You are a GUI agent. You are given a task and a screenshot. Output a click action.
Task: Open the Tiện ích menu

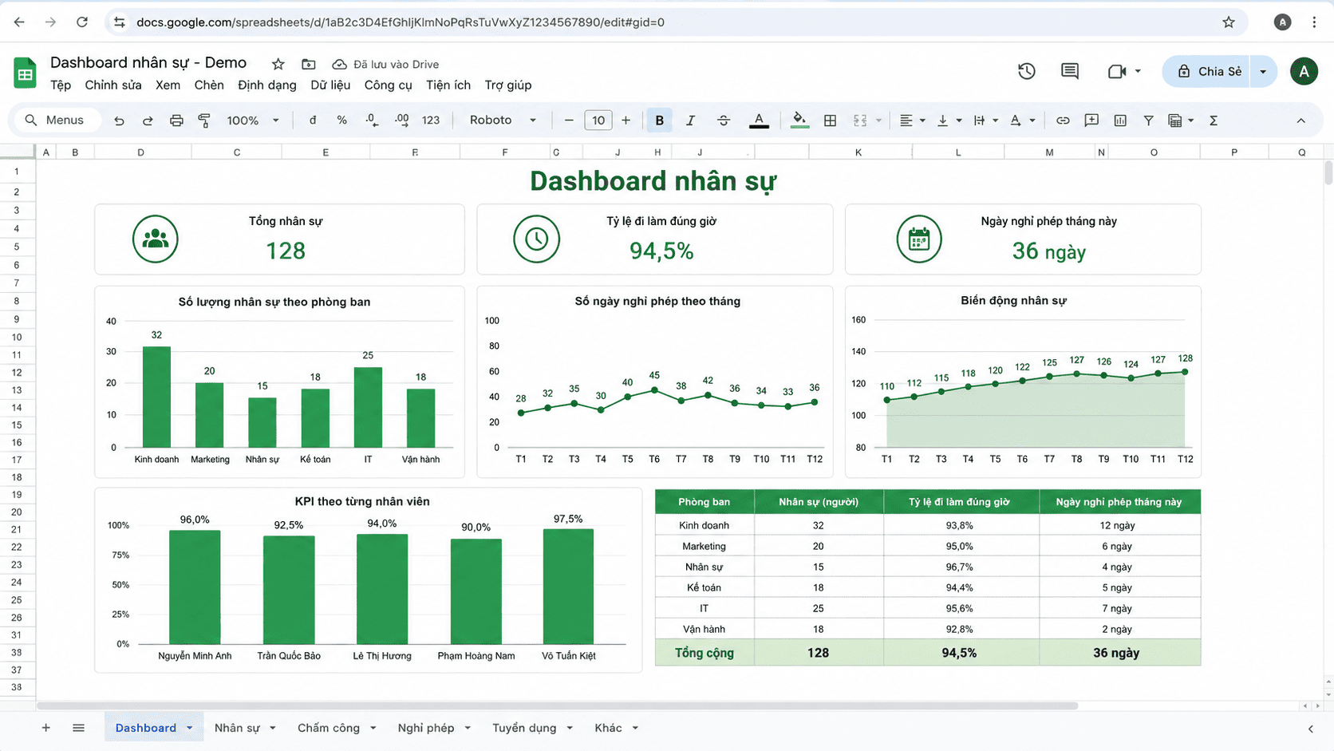point(448,85)
